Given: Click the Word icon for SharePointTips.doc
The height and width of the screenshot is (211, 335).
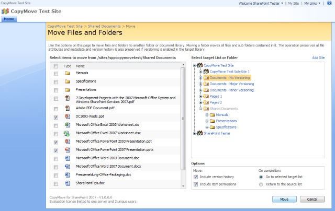Looking at the screenshot, I should [67, 183].
